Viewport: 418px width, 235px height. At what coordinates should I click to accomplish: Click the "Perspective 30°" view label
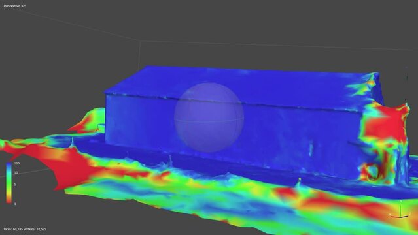tap(14, 6)
